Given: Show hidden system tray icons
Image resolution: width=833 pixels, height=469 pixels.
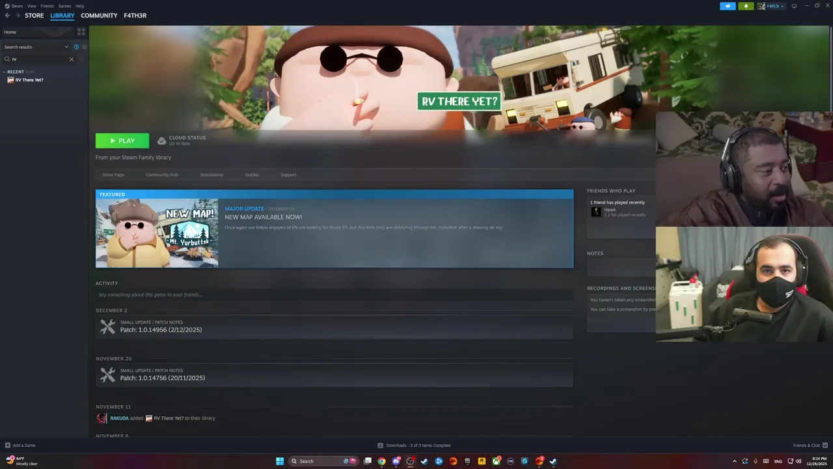Looking at the screenshot, I should [x=735, y=461].
